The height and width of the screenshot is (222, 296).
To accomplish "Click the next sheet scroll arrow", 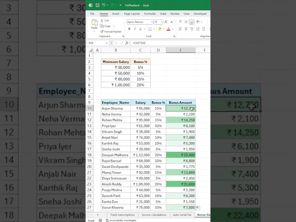I will pyautogui.click(x=98, y=215).
